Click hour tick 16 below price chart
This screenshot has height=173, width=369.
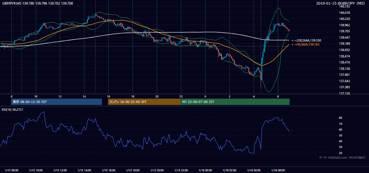click(x=109, y=96)
